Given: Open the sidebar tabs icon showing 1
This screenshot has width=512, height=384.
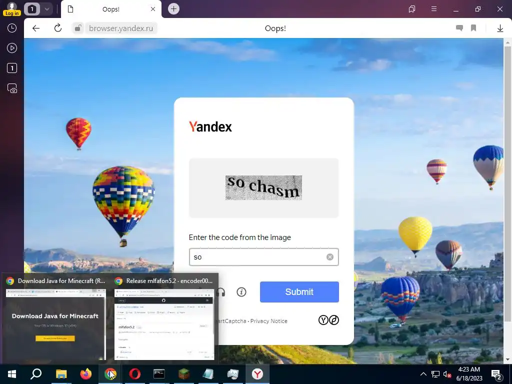Looking at the screenshot, I should 12,68.
